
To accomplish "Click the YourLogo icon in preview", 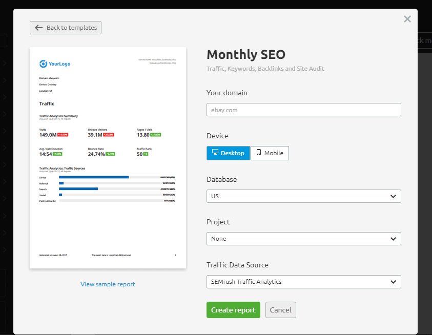I will pyautogui.click(x=43, y=64).
